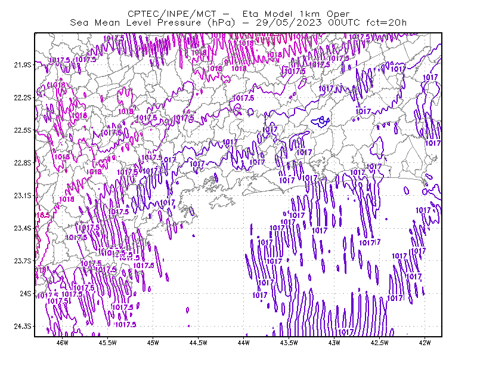
Task: Click the 46W longitude axis label
Action: (x=63, y=343)
